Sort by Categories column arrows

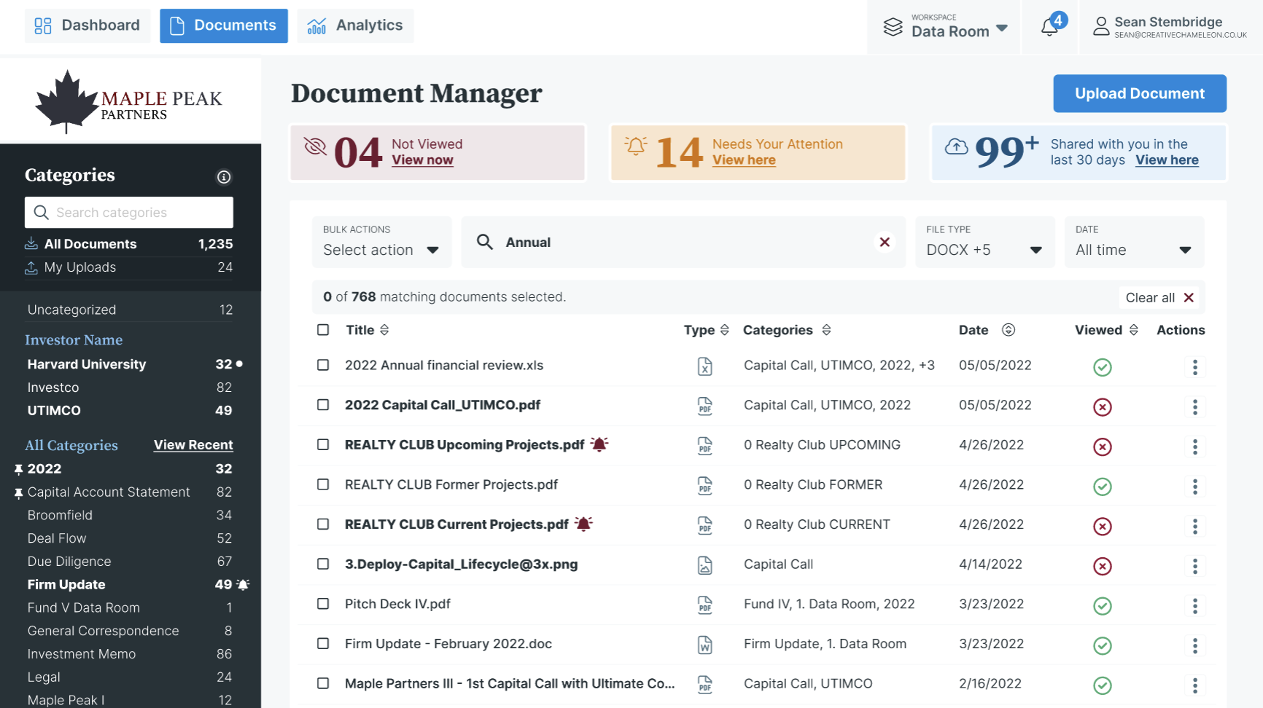826,330
